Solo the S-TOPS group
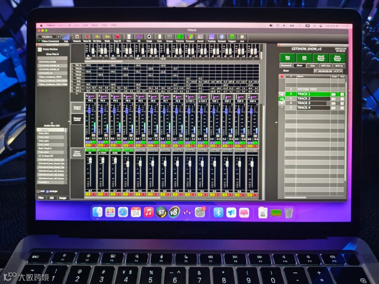Screen dimensions: 379x284 tap(100, 194)
